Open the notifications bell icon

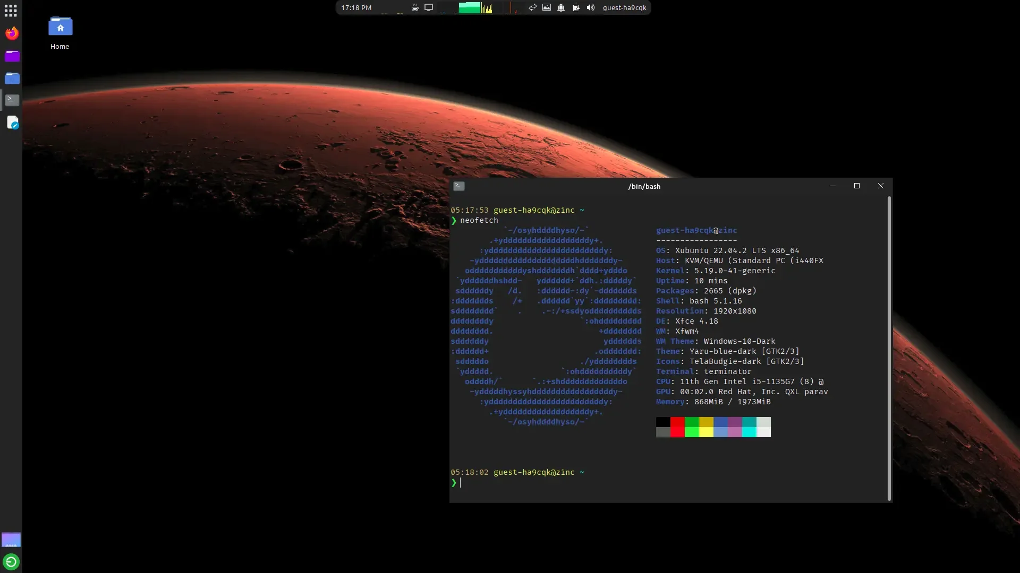(x=561, y=7)
